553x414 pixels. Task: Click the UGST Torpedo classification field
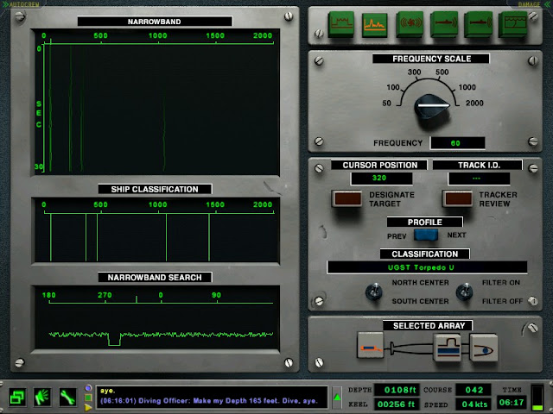pos(427,267)
